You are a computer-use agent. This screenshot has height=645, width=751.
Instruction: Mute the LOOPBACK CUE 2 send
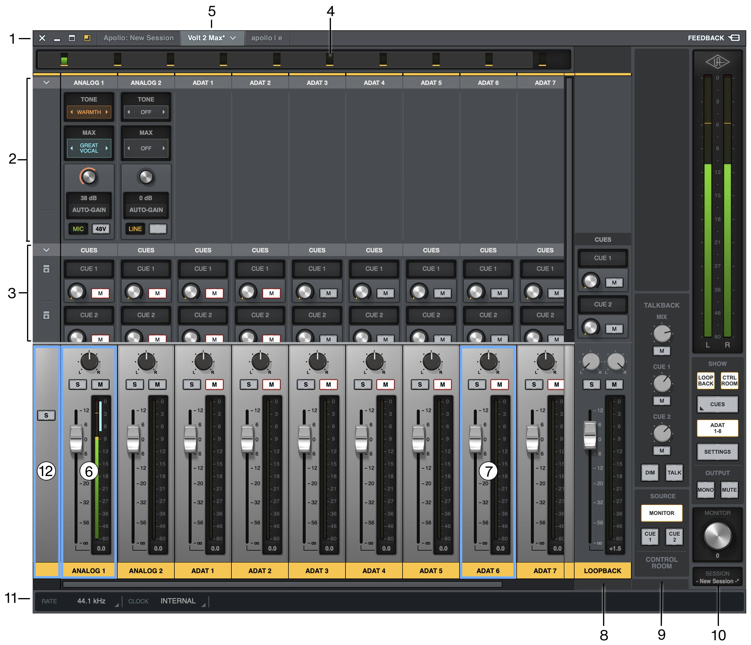(614, 329)
